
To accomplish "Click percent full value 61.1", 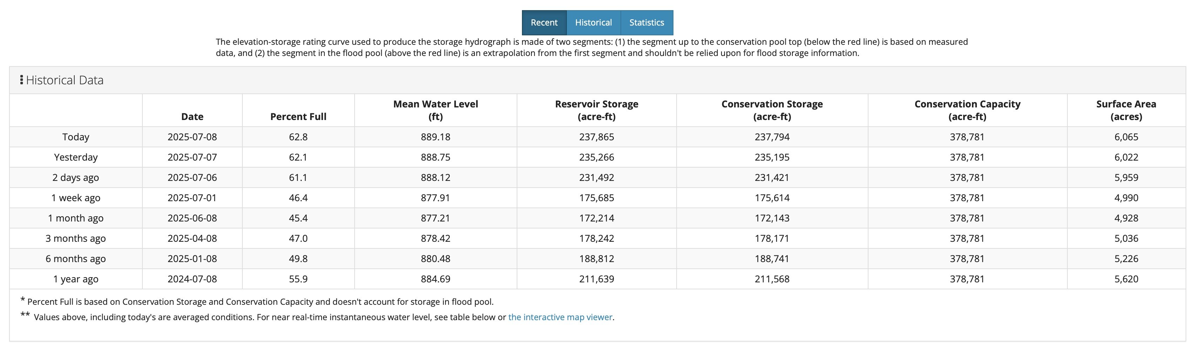I will coord(298,178).
